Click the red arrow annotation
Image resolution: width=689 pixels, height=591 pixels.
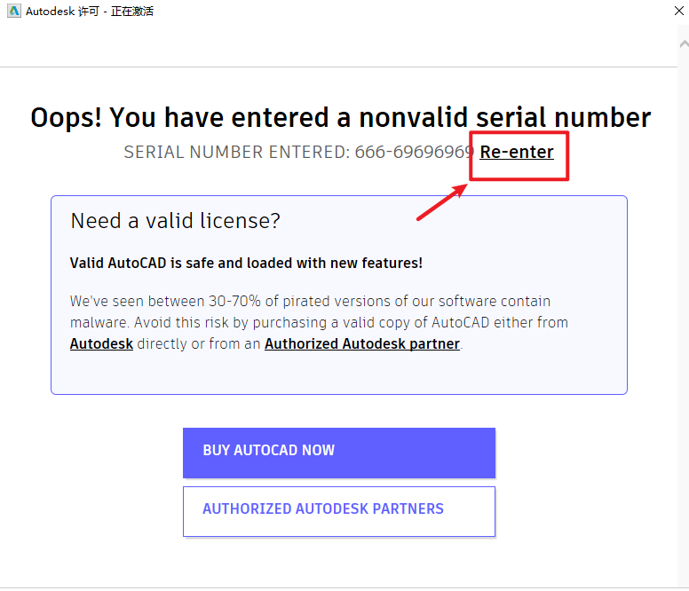pyautogui.click(x=442, y=201)
